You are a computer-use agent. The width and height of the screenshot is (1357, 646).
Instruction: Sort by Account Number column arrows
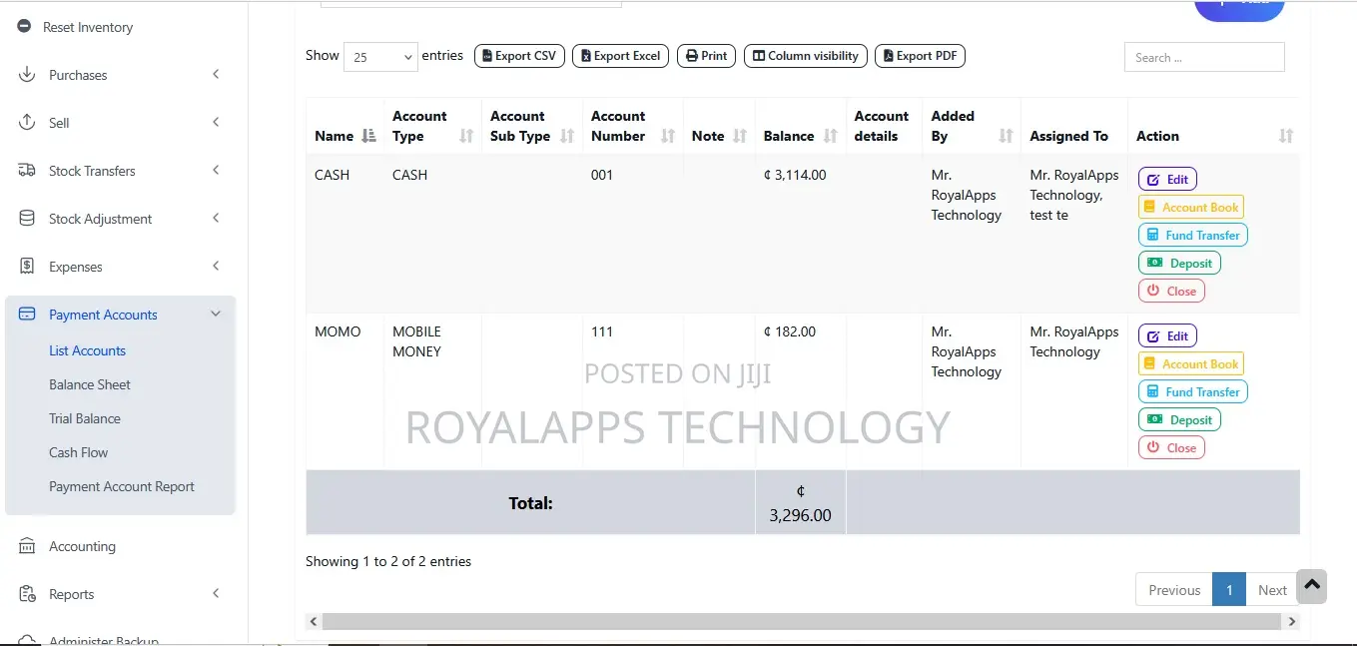pyautogui.click(x=668, y=136)
